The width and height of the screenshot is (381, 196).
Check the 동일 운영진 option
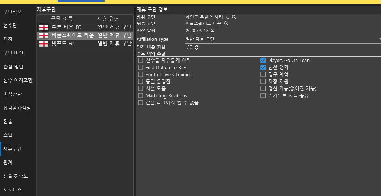(141, 81)
